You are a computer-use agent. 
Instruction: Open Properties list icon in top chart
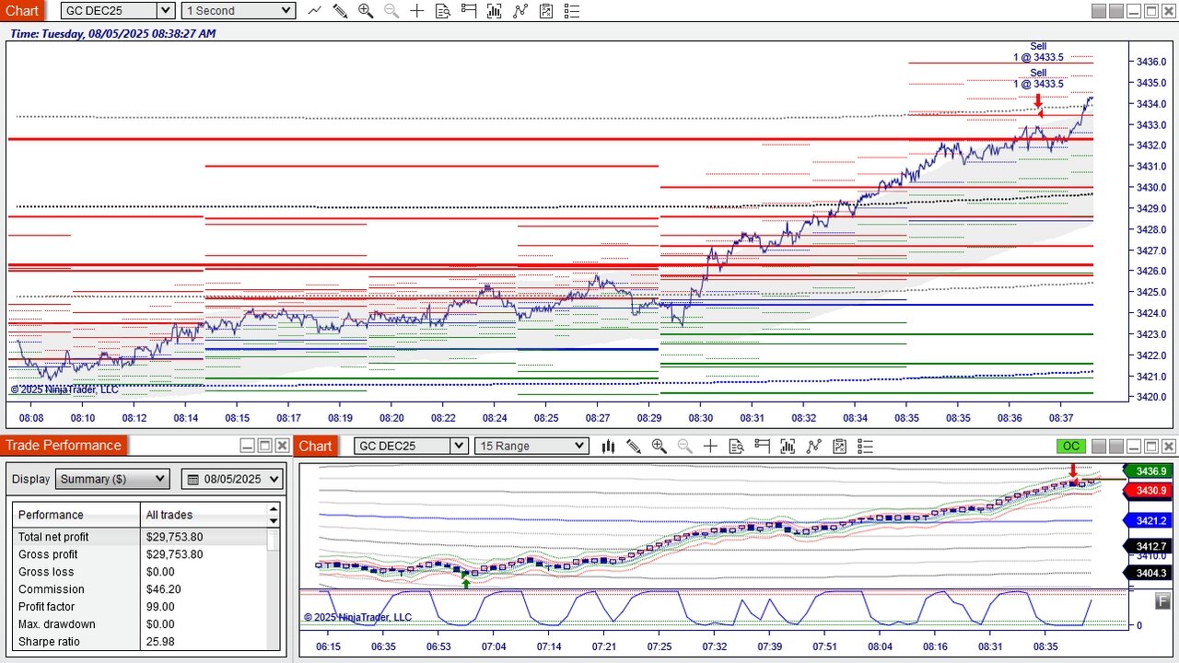tap(572, 11)
